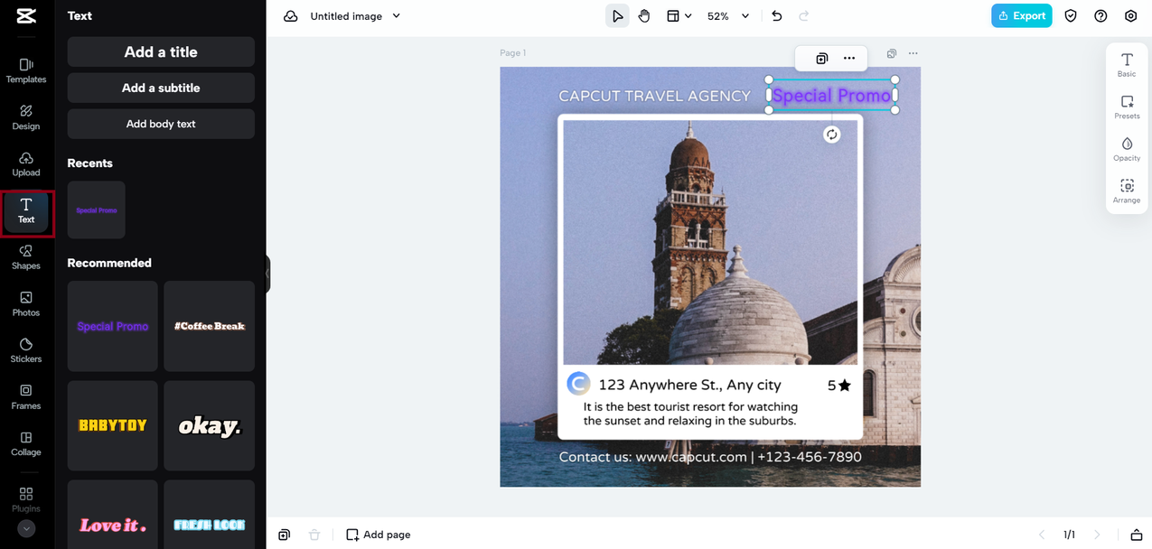Open selected element more options menu
The width and height of the screenshot is (1152, 549).
tap(849, 58)
